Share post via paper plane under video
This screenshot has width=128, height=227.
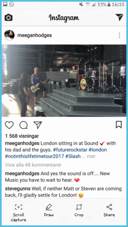(x=38, y=125)
